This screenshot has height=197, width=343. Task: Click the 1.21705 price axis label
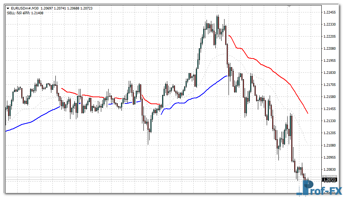tap(331, 85)
